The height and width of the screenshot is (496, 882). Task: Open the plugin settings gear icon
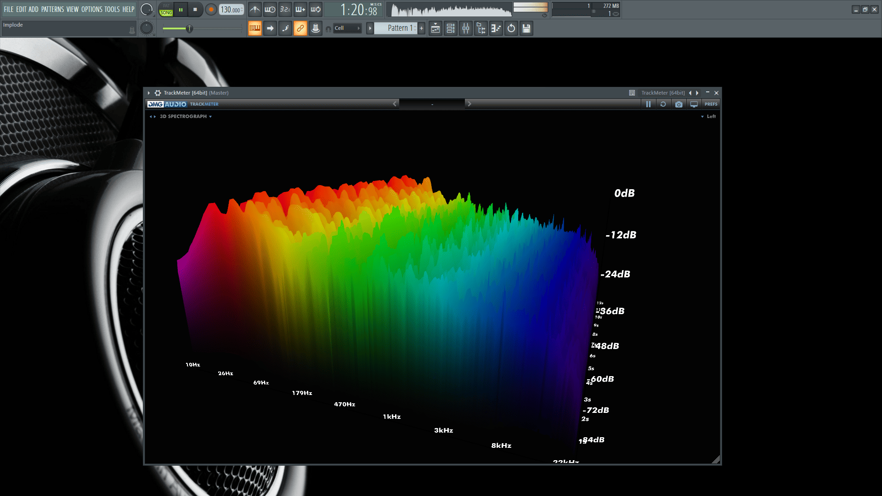(x=158, y=93)
